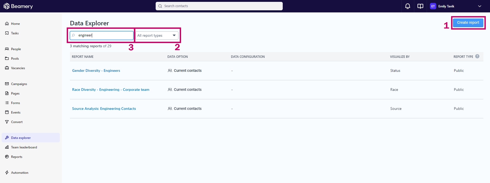Click the Home house icon
The image size is (490, 183).
(7, 24)
